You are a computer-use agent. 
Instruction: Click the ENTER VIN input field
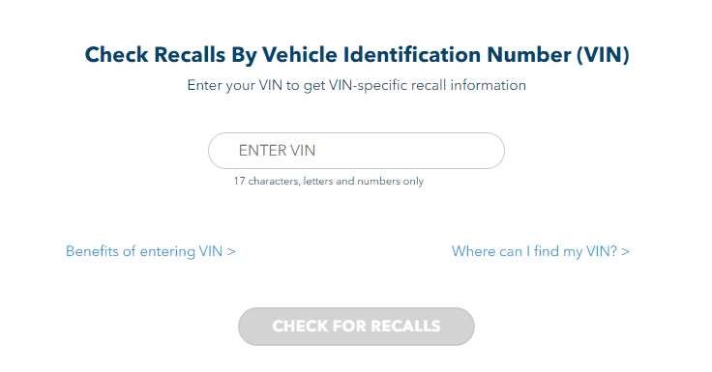[356, 151]
